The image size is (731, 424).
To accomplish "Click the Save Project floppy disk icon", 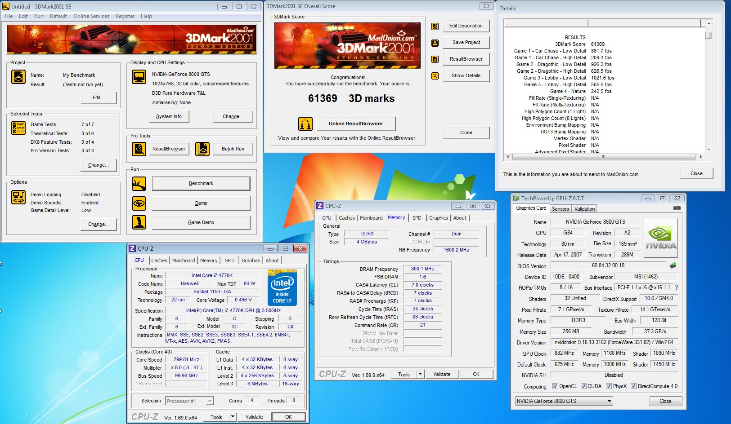I will point(435,43).
